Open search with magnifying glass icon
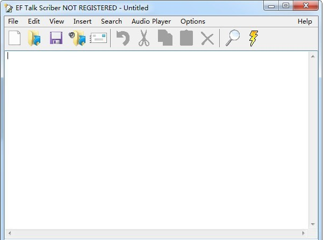Image resolution: width=324 pixels, height=240 pixels. [x=233, y=38]
